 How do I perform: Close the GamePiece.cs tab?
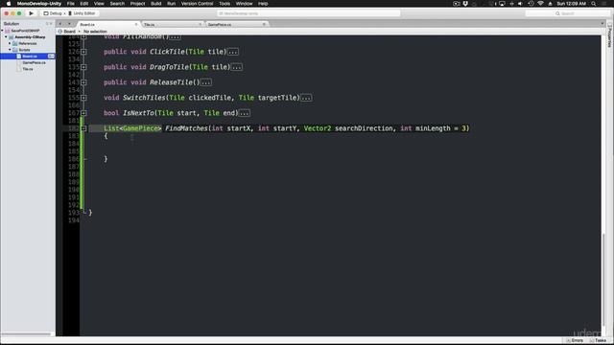point(264,24)
